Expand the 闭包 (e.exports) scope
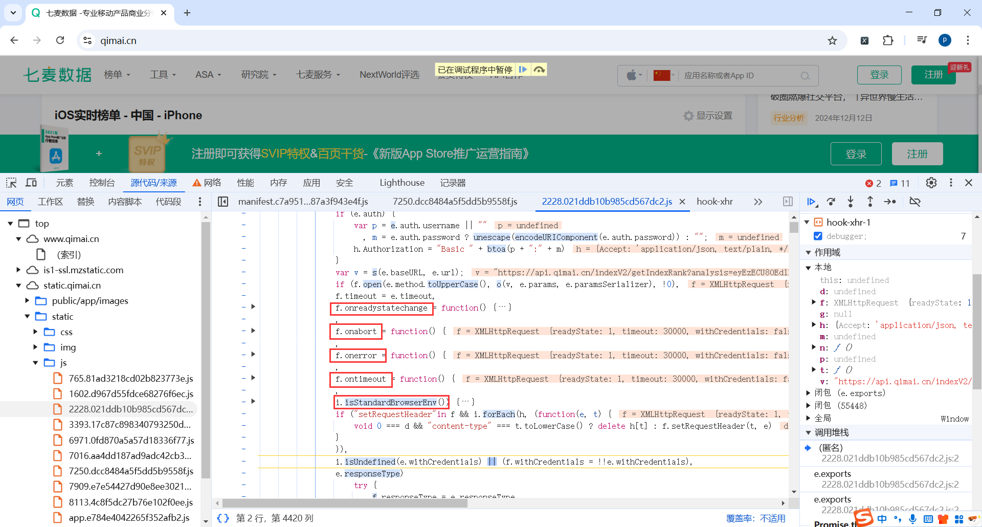 click(808, 393)
